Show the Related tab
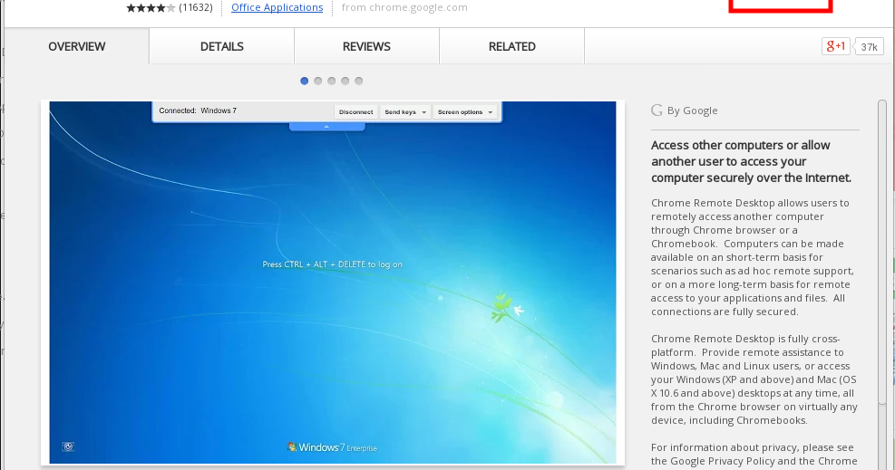Image resolution: width=895 pixels, height=470 pixels. coord(512,47)
